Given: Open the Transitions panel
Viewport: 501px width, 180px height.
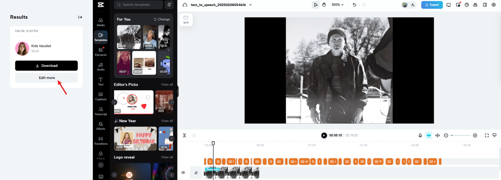Looking at the screenshot, I should tap(101, 141).
